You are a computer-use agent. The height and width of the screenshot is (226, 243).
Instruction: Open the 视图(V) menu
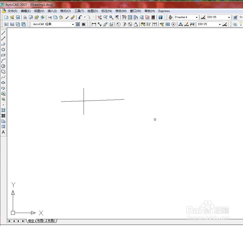point(39,11)
